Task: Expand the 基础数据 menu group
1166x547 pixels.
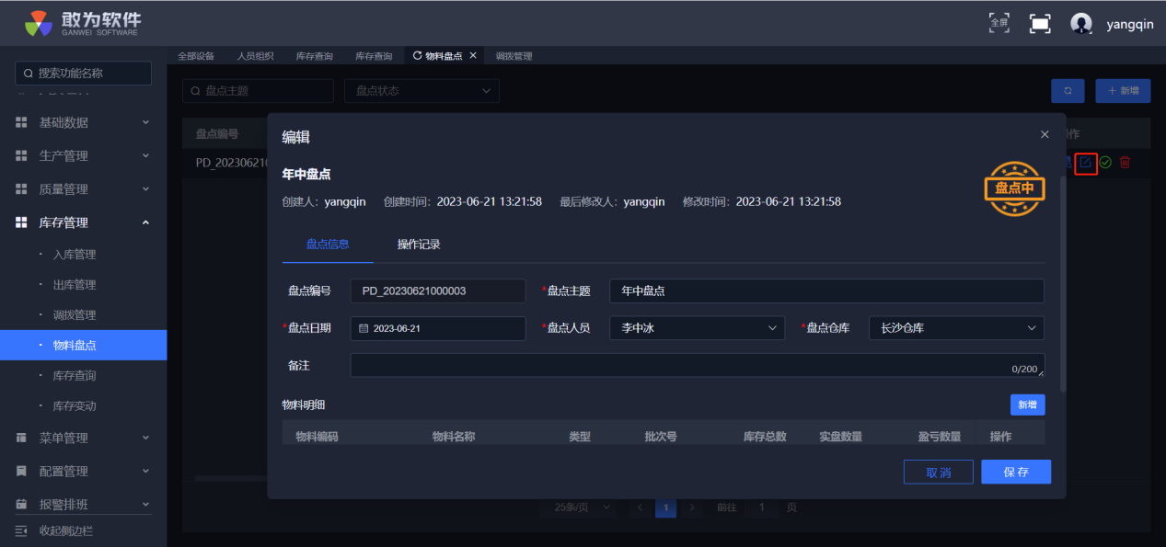Action: [83, 122]
